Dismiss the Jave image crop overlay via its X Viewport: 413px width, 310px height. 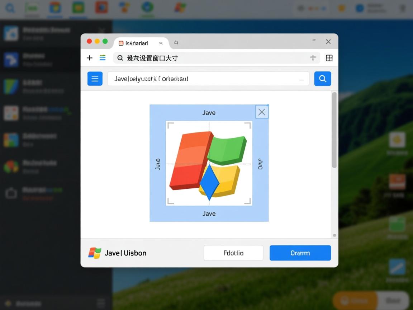coord(261,112)
